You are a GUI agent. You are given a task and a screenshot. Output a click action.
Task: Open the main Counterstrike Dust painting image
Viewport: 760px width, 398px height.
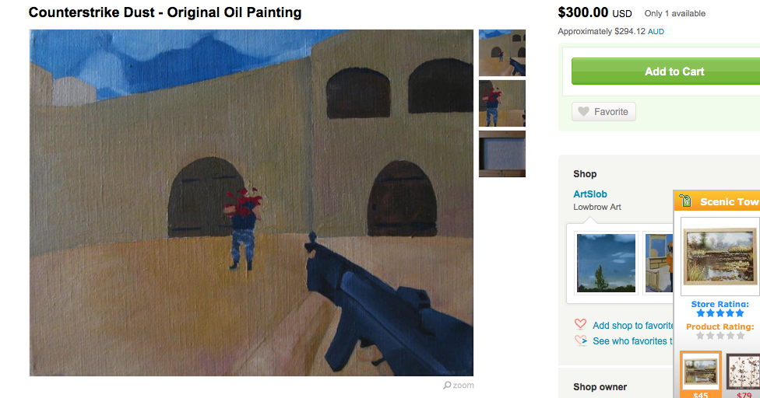(x=251, y=203)
